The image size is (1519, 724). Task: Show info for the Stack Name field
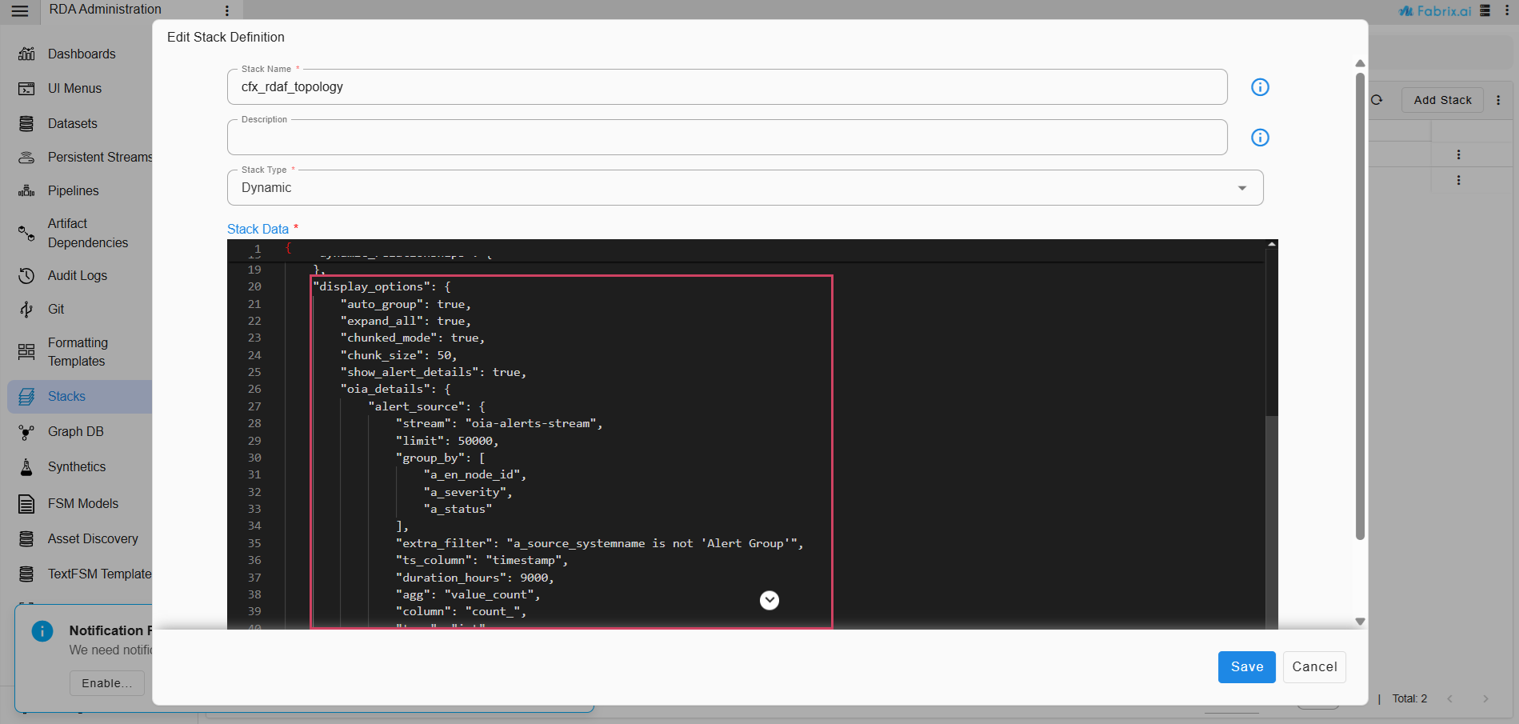click(x=1260, y=87)
